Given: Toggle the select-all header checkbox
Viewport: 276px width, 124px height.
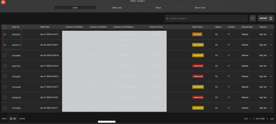Looking at the screenshot, I should pyautogui.click(x=5, y=27).
